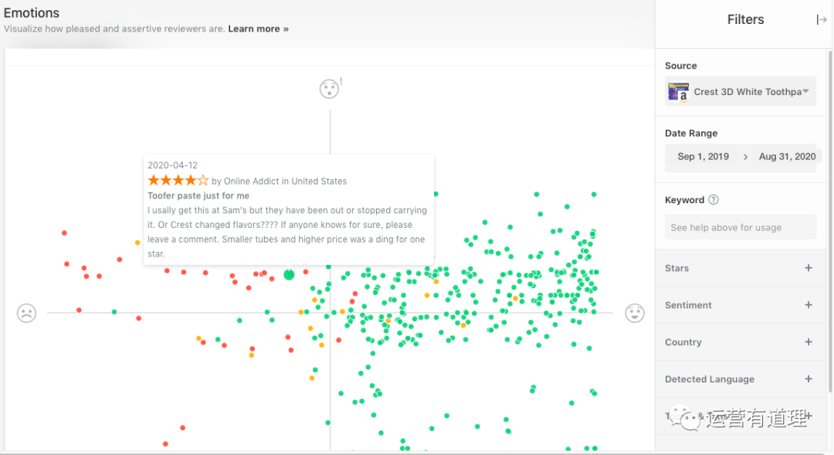Click the surprised face icon atop chart
Image resolution: width=834 pixels, height=455 pixels.
coord(329,89)
